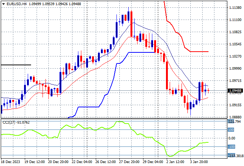Select the EURUSD,H4 symbol title text
244x166 pixels.
click(17, 4)
